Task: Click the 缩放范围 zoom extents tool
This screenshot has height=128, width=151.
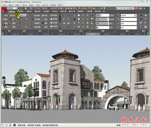Action: (x=36, y=27)
